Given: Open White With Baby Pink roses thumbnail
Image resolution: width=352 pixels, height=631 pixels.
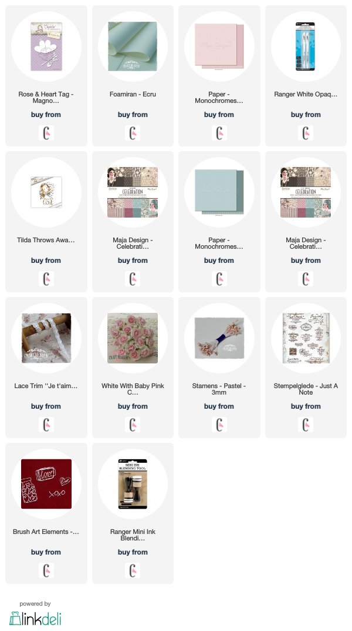Looking at the screenshot, I should pos(133,338).
